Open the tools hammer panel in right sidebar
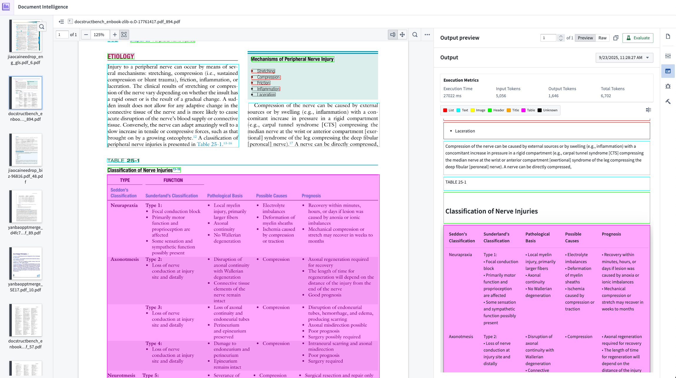 coord(668,101)
